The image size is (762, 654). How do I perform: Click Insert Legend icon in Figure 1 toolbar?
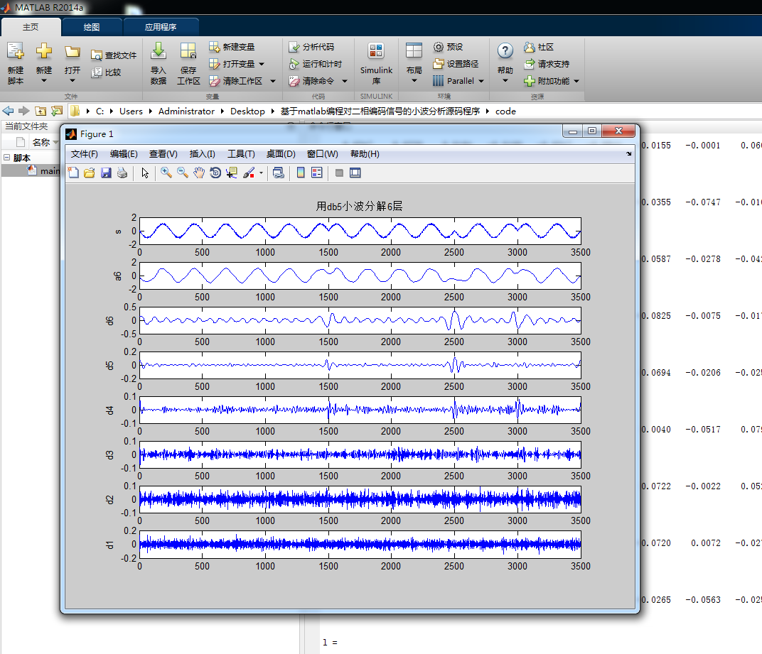click(x=317, y=173)
